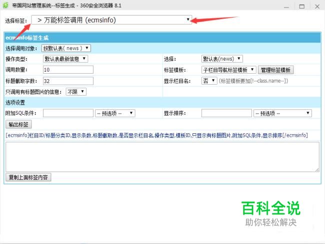Image resolution: width=325 pixels, height=244 pixels.
Task: Click the resize grip of the output textarea
Action: 317,170
